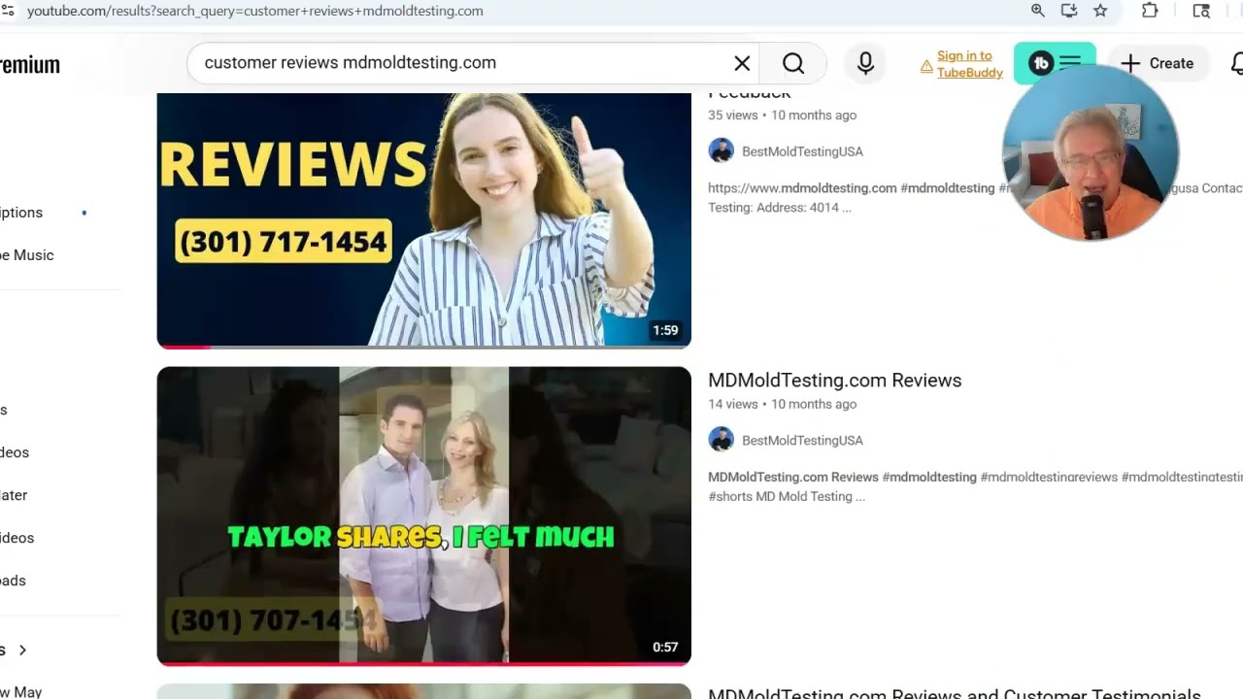Start voice search with the microphone icon
The width and height of the screenshot is (1243, 699).
(x=865, y=63)
